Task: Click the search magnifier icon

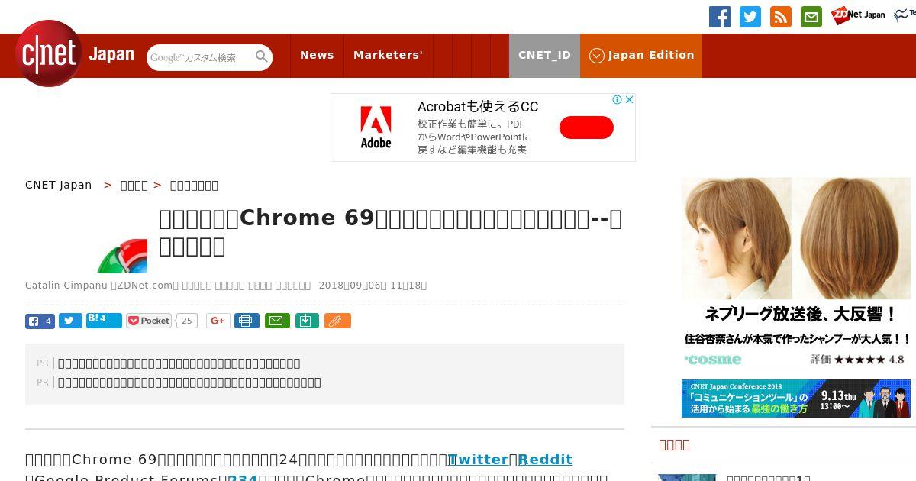Action: pyautogui.click(x=262, y=56)
